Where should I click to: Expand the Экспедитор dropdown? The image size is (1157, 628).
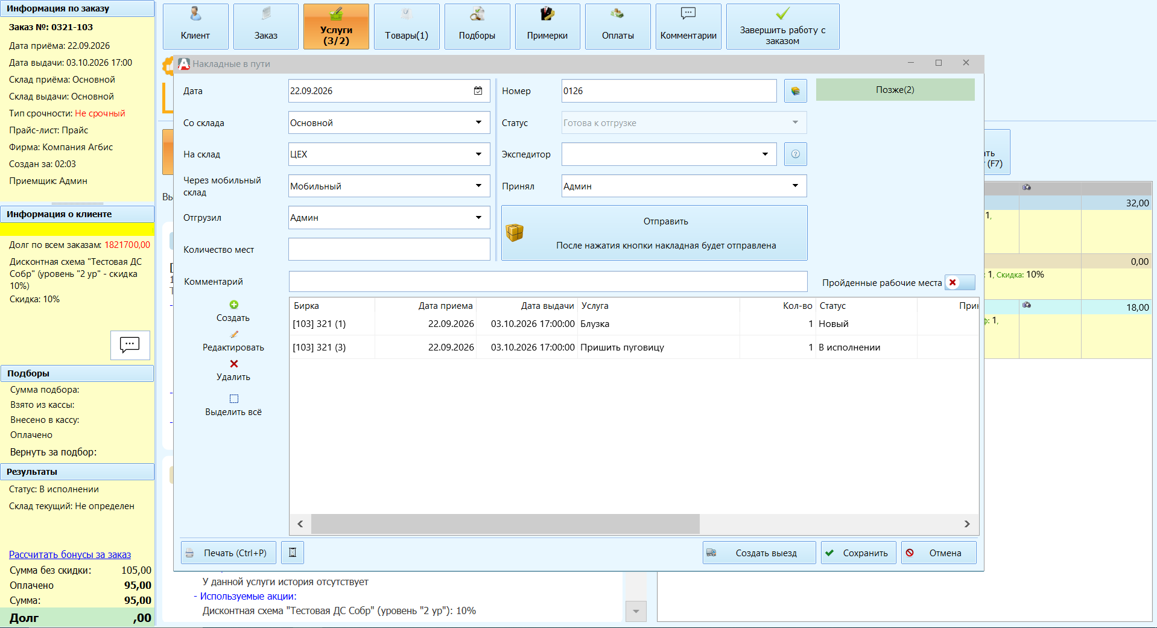point(765,154)
